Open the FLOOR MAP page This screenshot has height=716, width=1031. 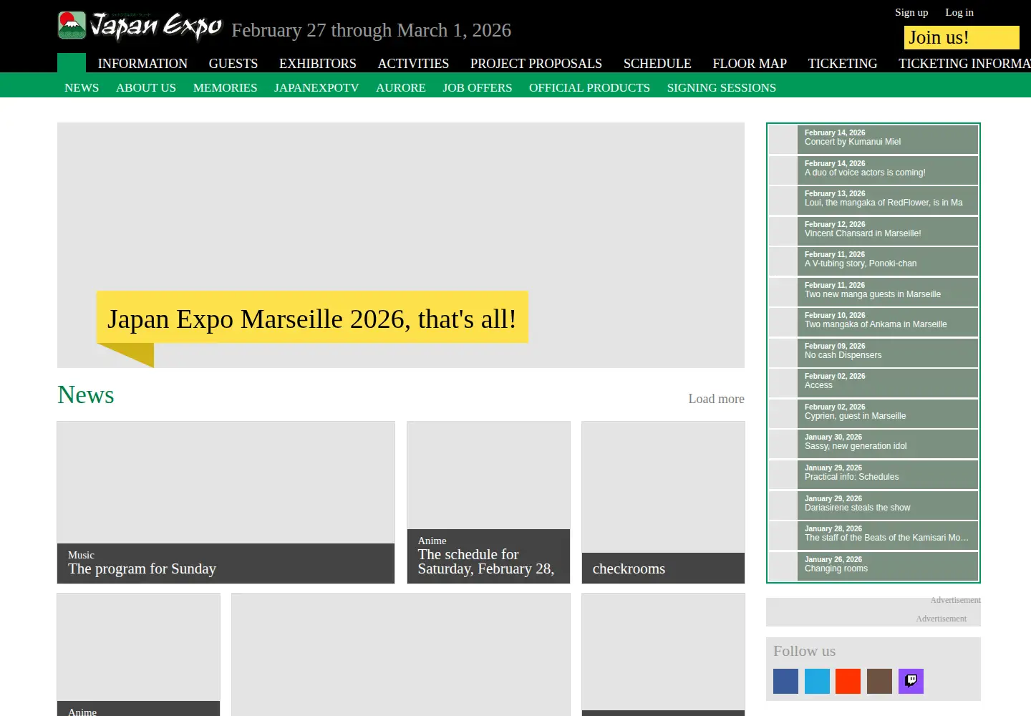(x=750, y=64)
